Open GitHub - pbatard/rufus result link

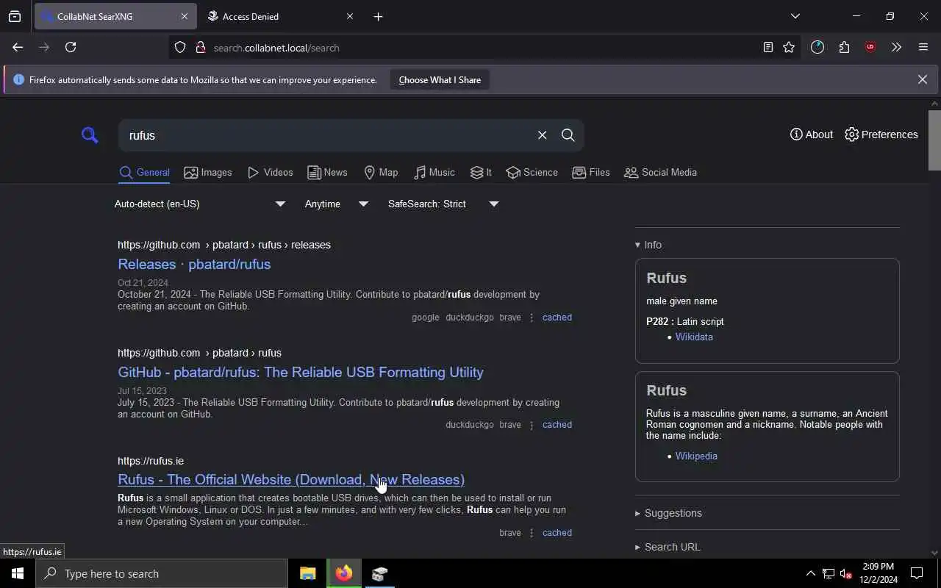(301, 373)
